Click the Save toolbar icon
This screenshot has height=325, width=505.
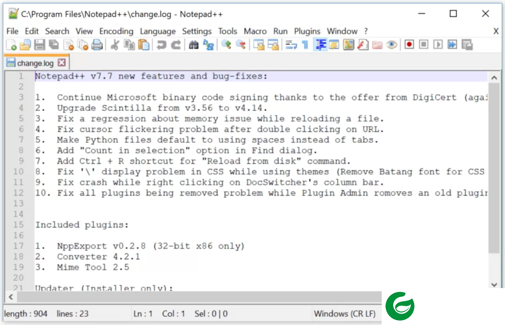[x=39, y=45]
